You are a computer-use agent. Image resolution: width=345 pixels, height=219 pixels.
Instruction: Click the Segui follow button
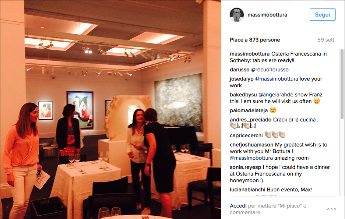pos(323,14)
